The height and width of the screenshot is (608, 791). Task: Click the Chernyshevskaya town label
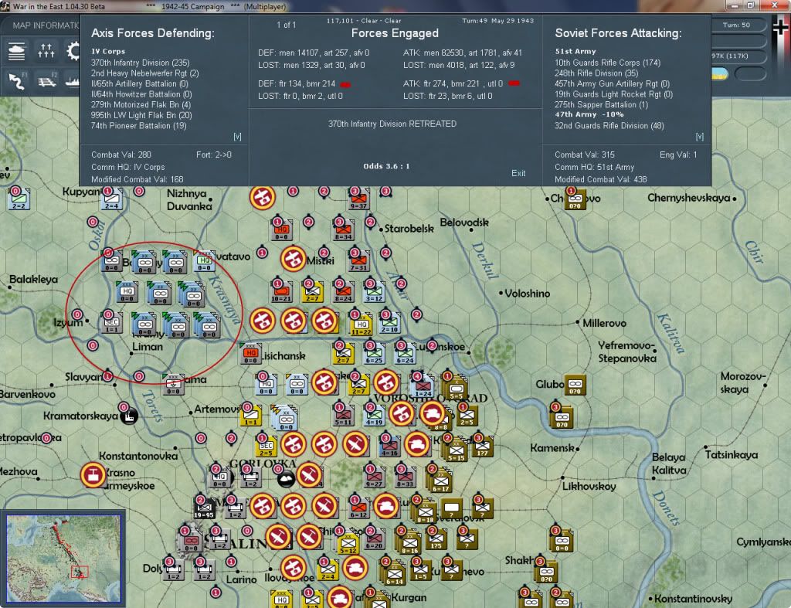coord(689,199)
